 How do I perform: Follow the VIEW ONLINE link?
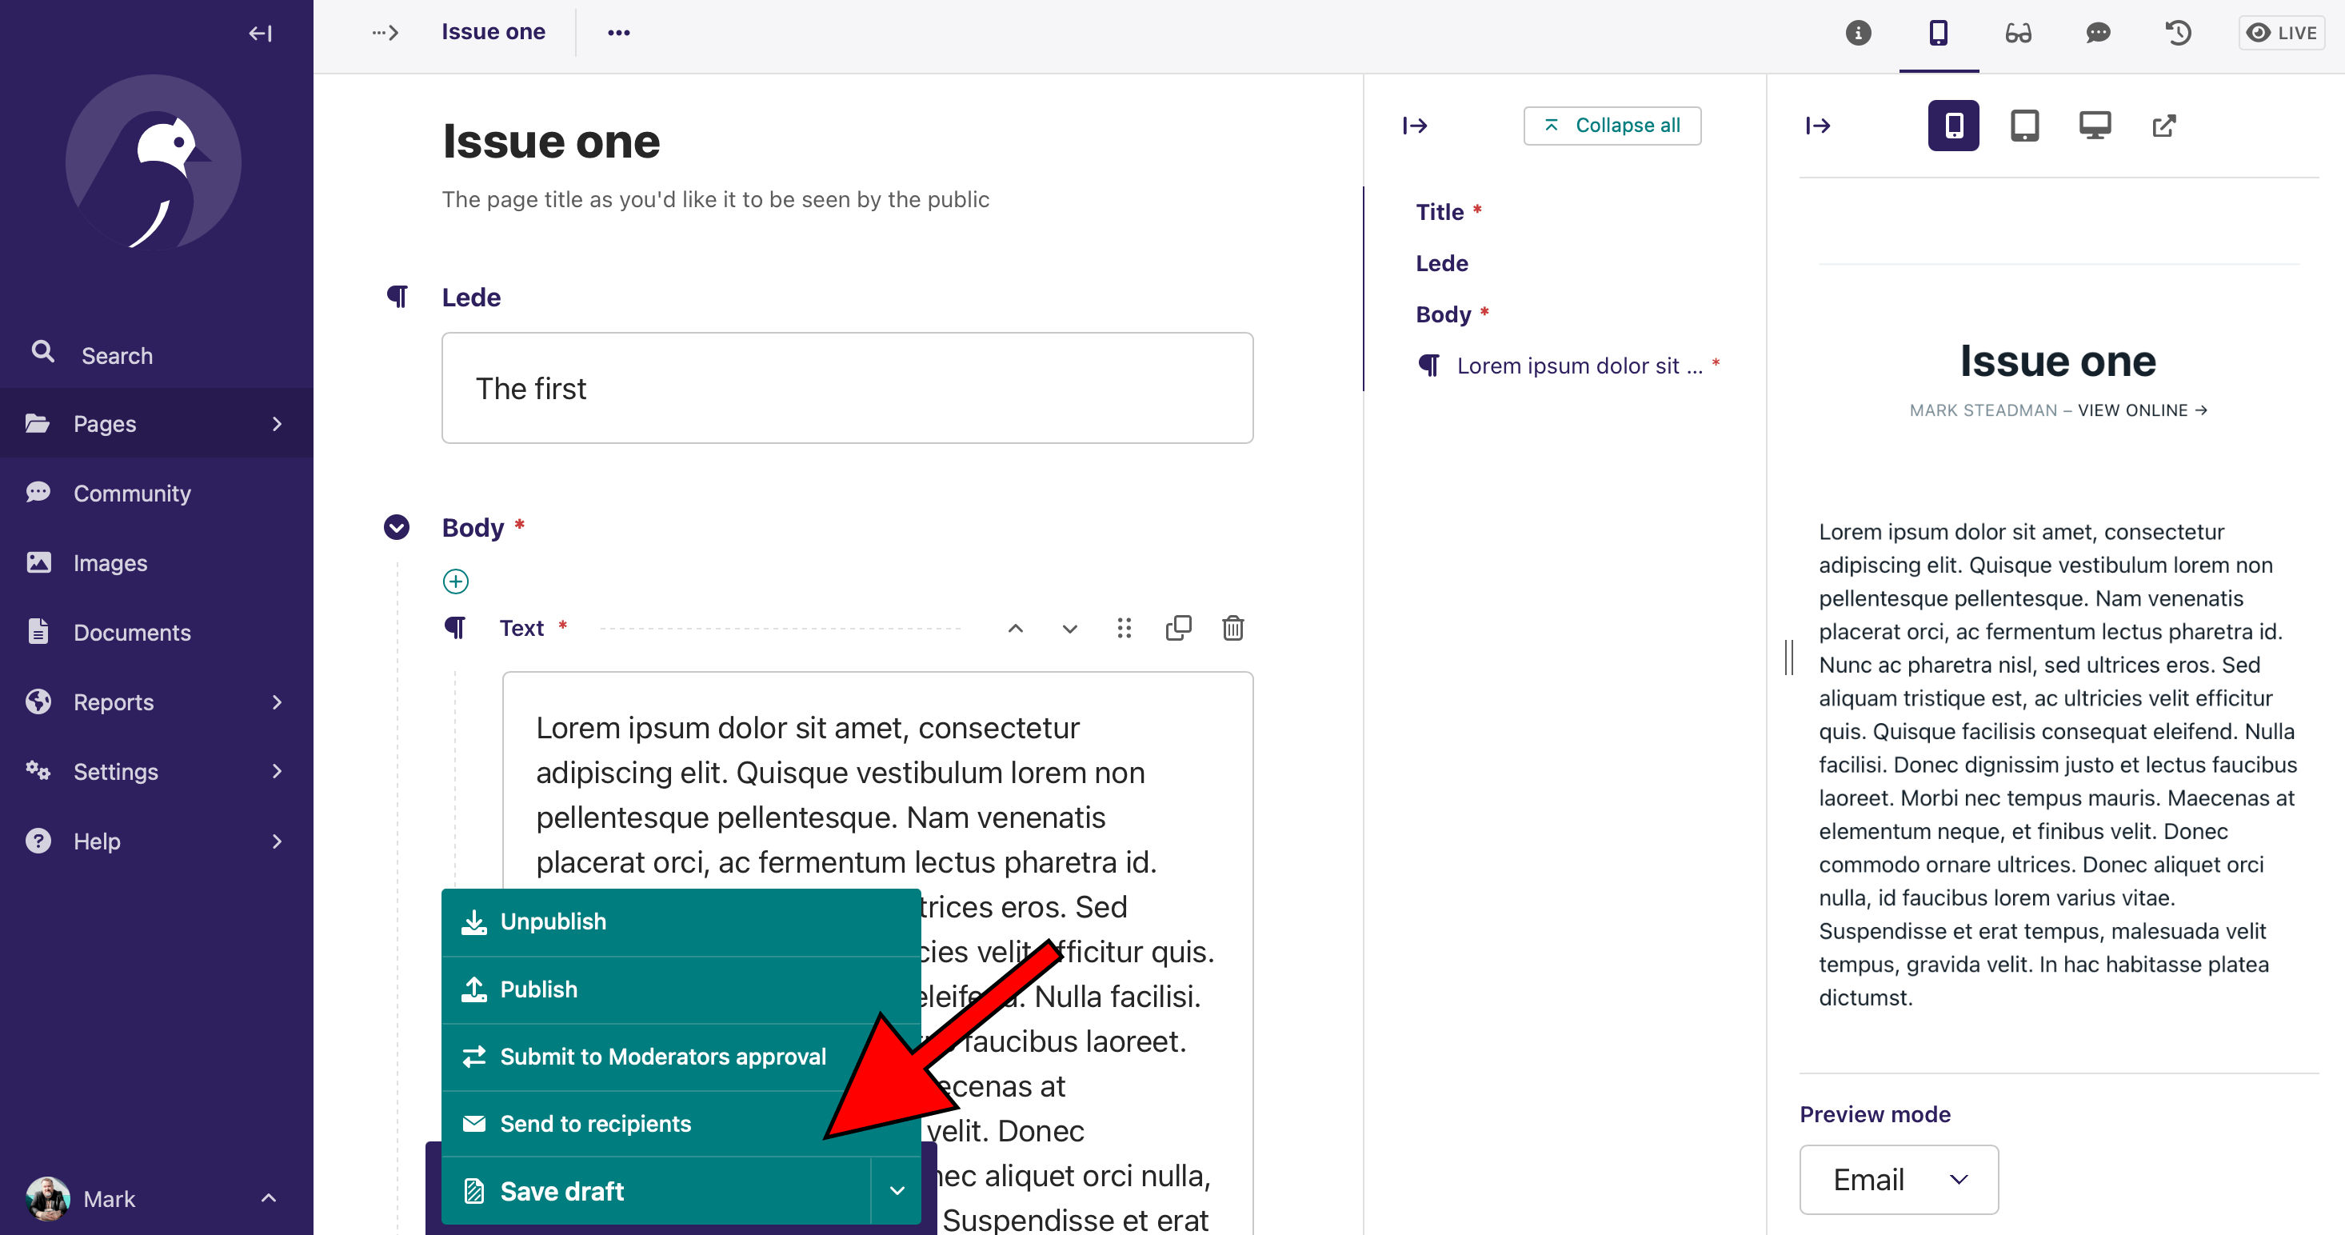coord(2135,410)
